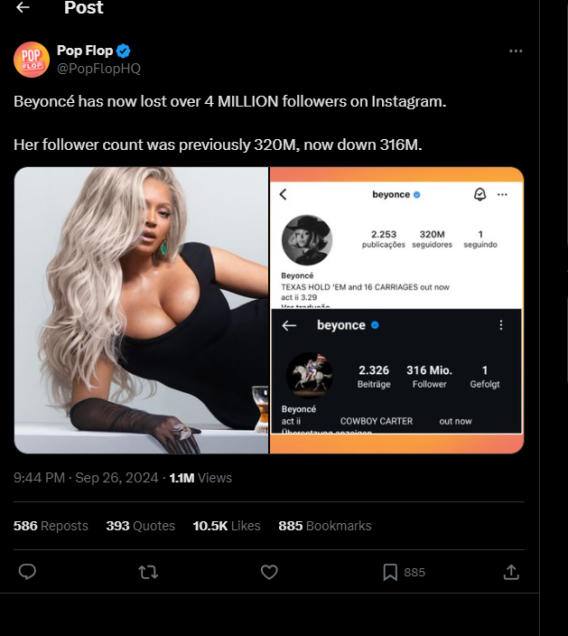Click the 885 Bookmarks count
The height and width of the screenshot is (636, 568).
click(324, 526)
